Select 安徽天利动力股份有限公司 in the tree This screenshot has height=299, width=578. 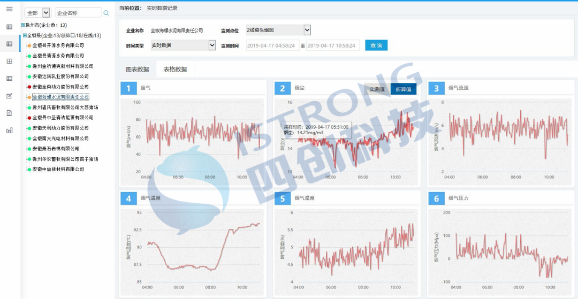pyautogui.click(x=60, y=128)
